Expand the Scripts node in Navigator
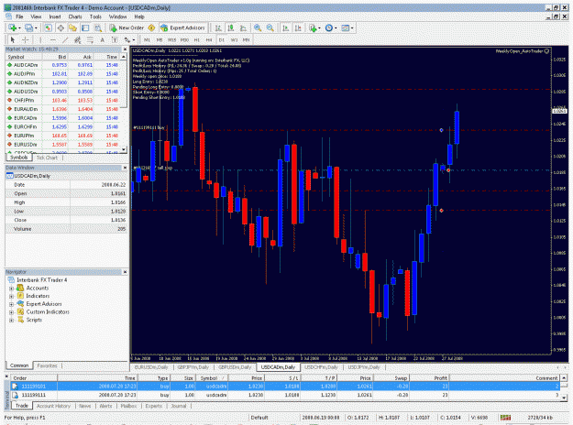Screen dimensions: 573x425 pos(11,321)
